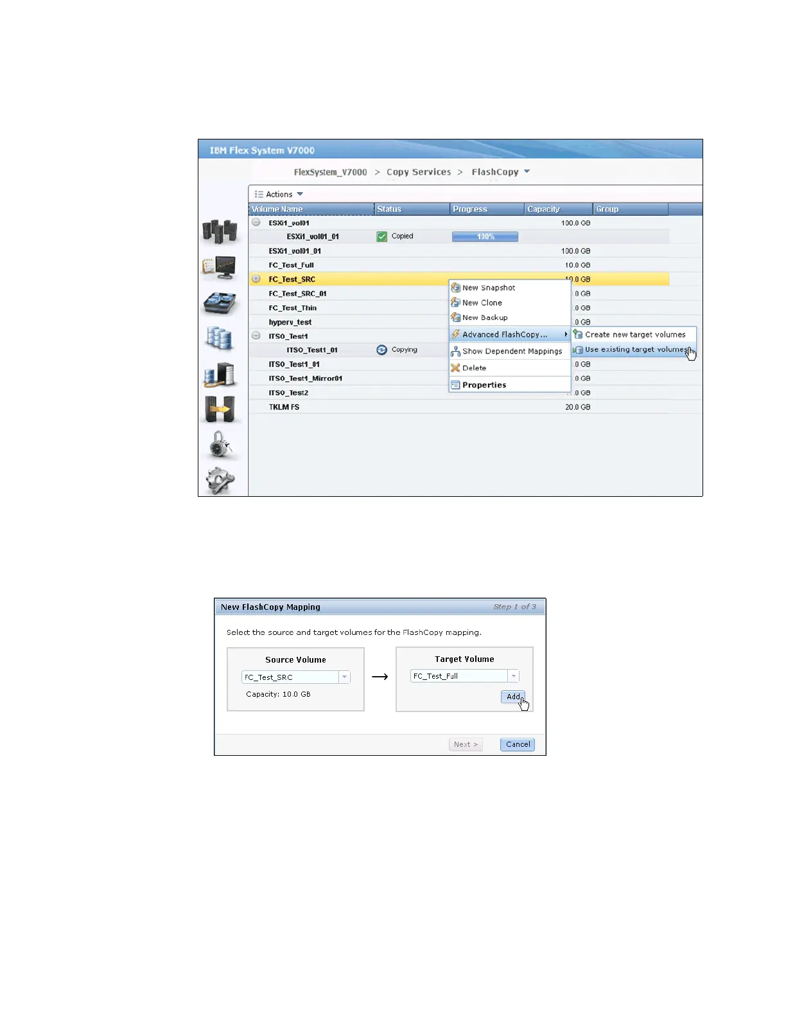Click the green Copied status checkmark icon
Image resolution: width=786 pixels, height=1018 pixels.
(382, 237)
